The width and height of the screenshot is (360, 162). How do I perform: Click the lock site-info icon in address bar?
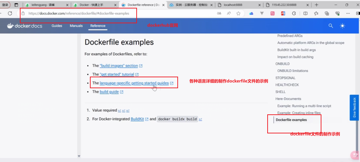23,13
